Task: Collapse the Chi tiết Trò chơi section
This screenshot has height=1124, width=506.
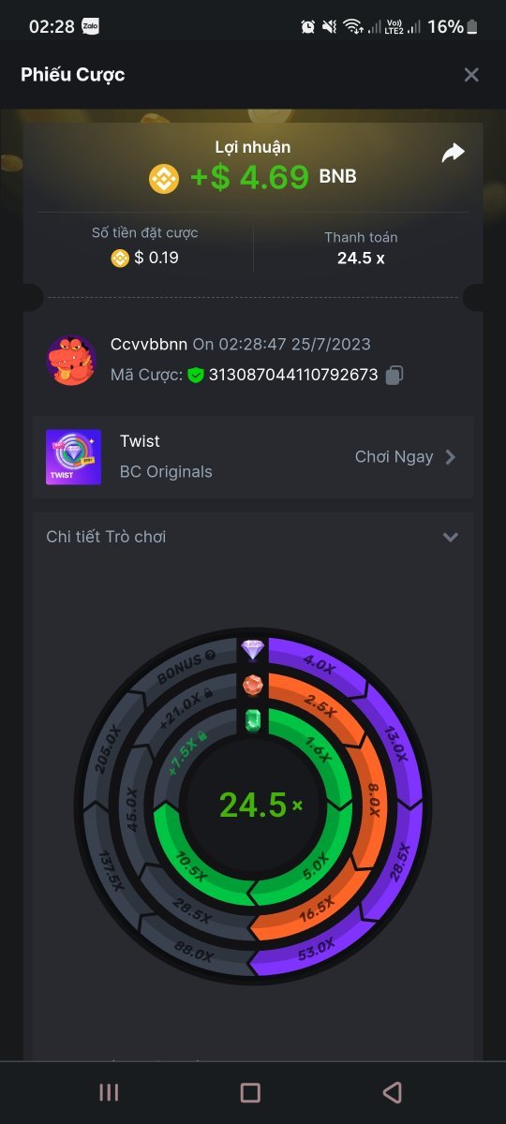Action: click(x=451, y=537)
